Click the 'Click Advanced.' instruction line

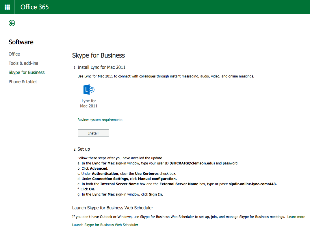pyautogui.click(x=93, y=168)
